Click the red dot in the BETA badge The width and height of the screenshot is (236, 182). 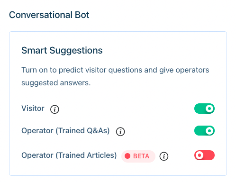127,156
